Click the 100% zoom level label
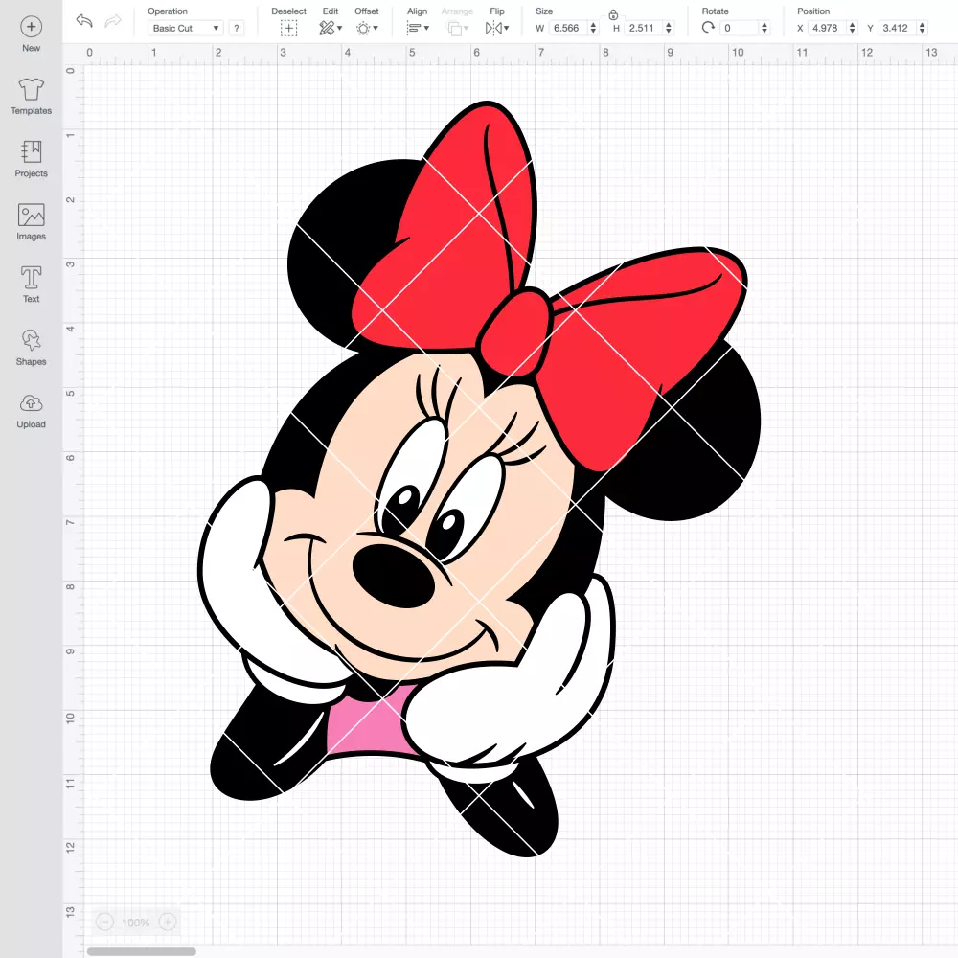Screen dimensions: 958x958 [x=136, y=923]
